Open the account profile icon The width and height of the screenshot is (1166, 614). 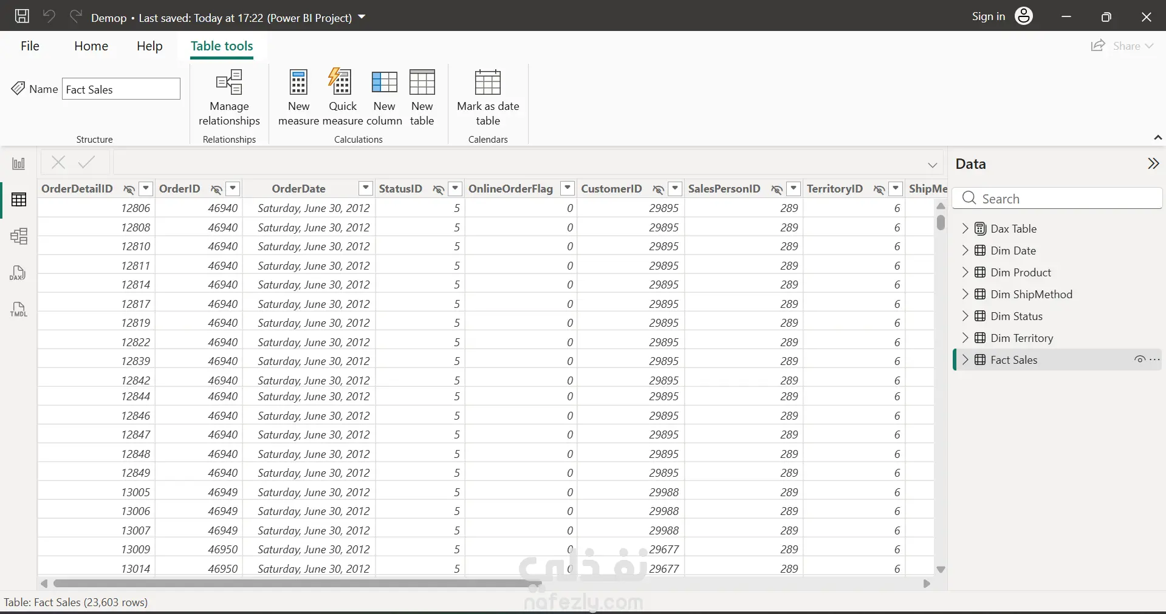click(x=1024, y=16)
